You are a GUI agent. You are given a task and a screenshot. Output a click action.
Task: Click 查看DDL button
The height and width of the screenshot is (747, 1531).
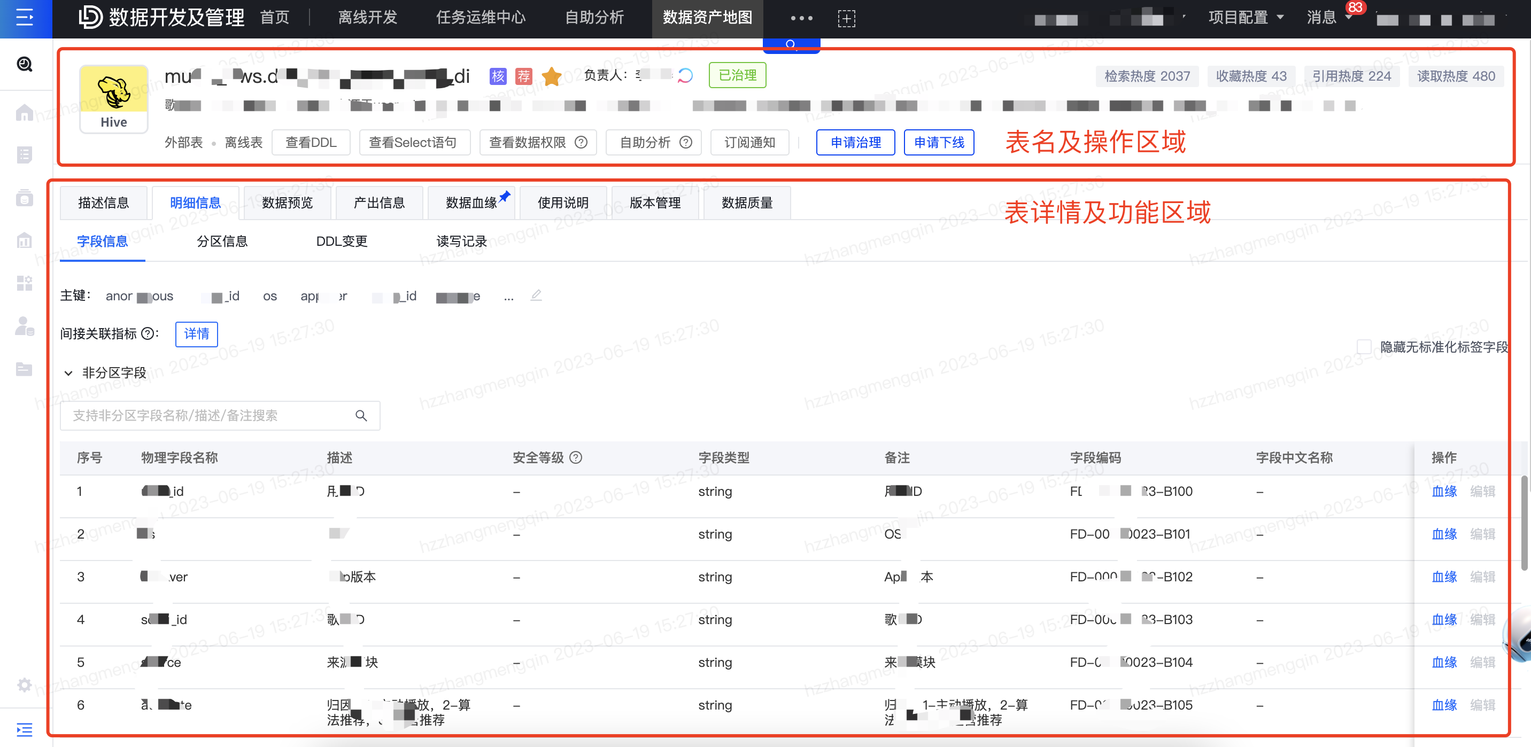[311, 143]
